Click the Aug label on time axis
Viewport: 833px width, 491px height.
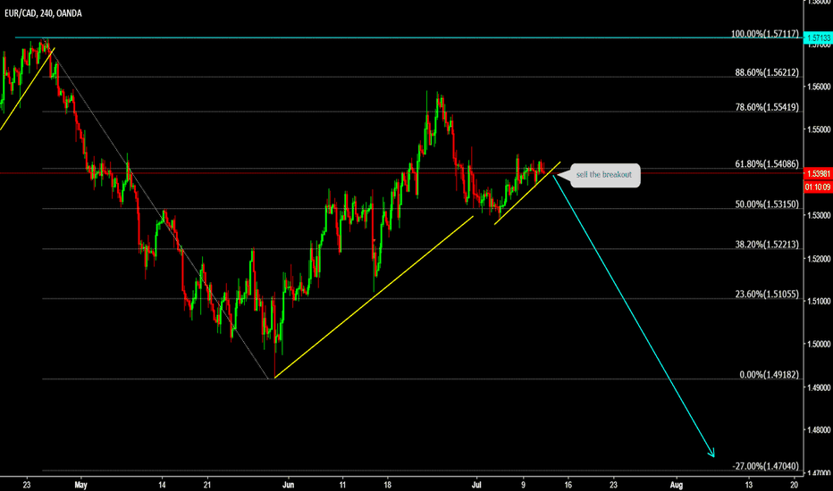pyautogui.click(x=677, y=485)
